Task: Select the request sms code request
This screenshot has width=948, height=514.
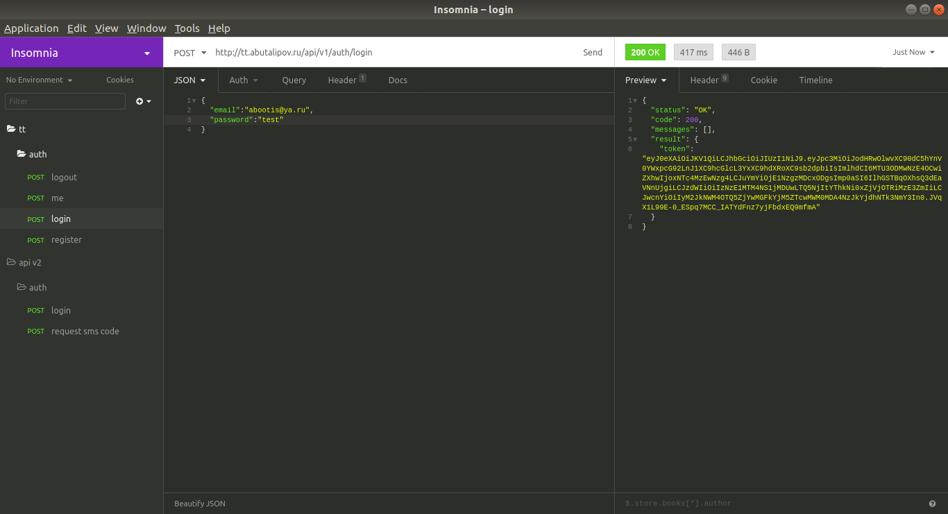Action: (81, 331)
